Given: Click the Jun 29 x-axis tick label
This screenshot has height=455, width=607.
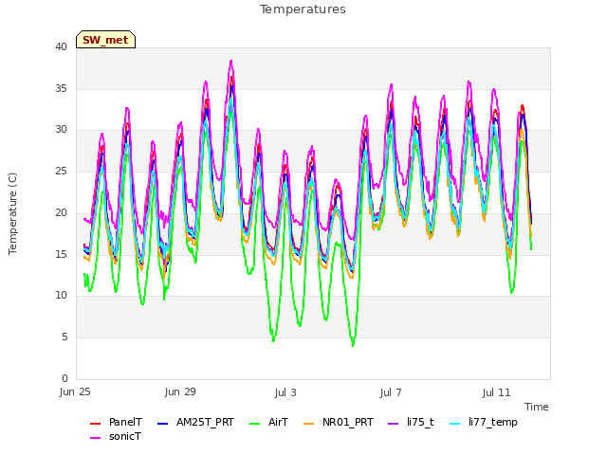Looking at the screenshot, I should [180, 392].
